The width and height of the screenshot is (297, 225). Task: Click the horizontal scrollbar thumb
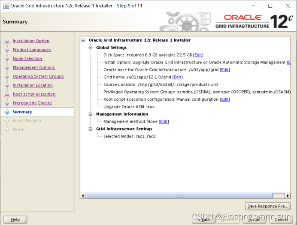coord(179,196)
